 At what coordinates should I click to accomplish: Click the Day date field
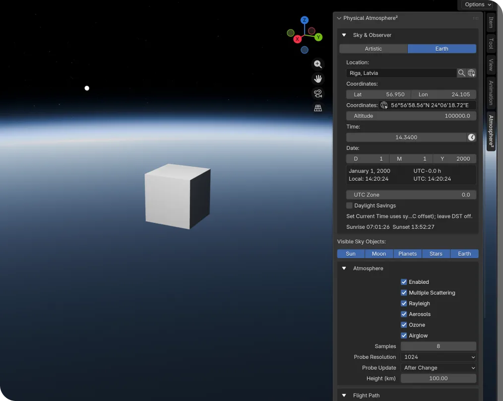coord(368,159)
